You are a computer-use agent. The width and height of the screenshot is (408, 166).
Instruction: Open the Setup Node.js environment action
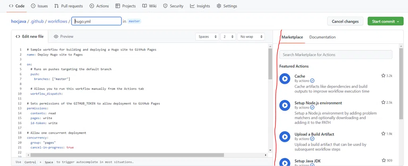[x=318, y=103]
